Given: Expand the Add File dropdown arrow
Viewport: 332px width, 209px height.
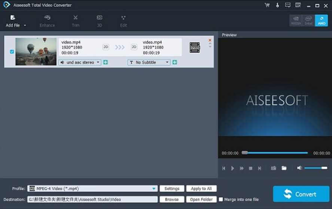Looking at the screenshot, I should click(x=25, y=25).
